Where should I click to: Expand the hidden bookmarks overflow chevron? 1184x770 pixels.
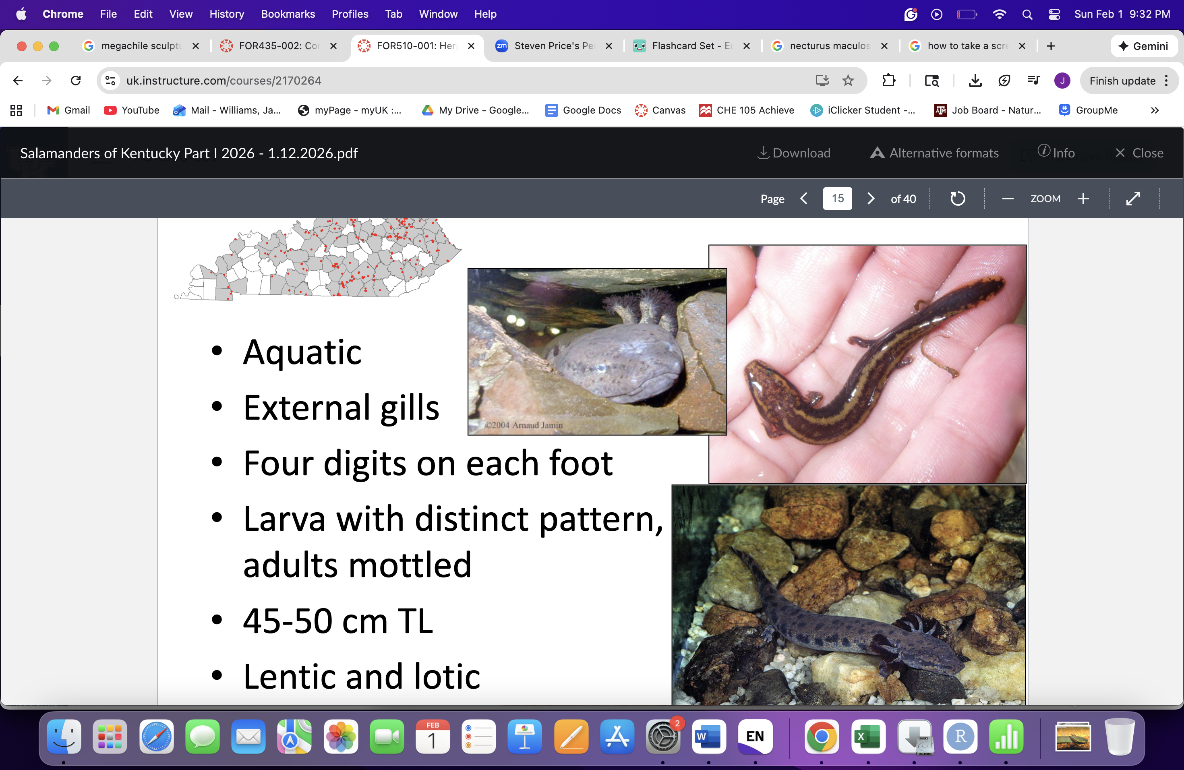1155,110
